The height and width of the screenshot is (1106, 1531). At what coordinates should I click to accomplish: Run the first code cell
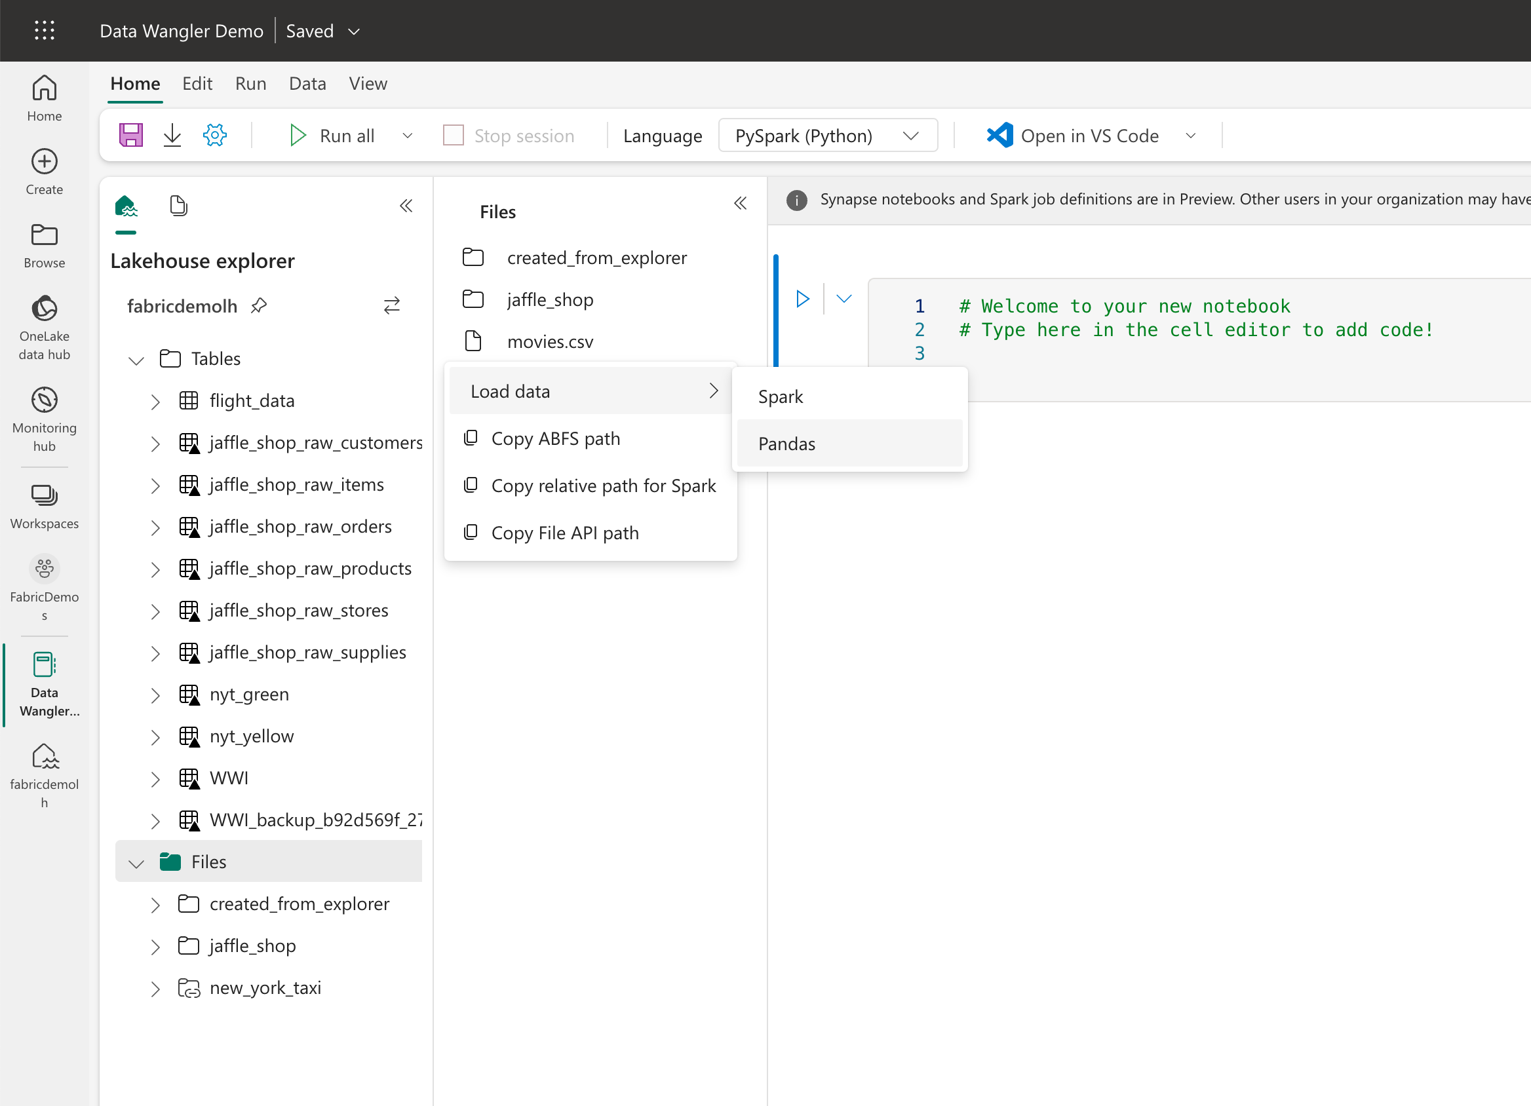[x=802, y=298]
